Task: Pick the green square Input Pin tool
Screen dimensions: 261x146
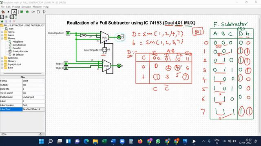Action: pyautogui.click(x=22, y=12)
